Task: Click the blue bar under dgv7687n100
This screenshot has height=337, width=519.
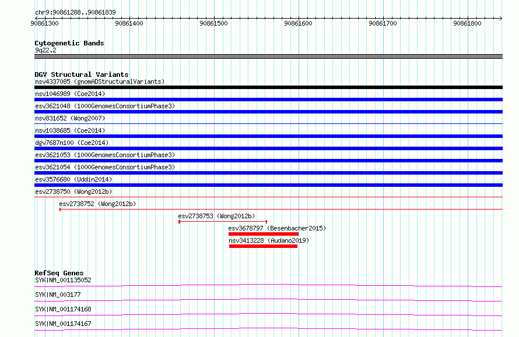Action: click(x=268, y=148)
